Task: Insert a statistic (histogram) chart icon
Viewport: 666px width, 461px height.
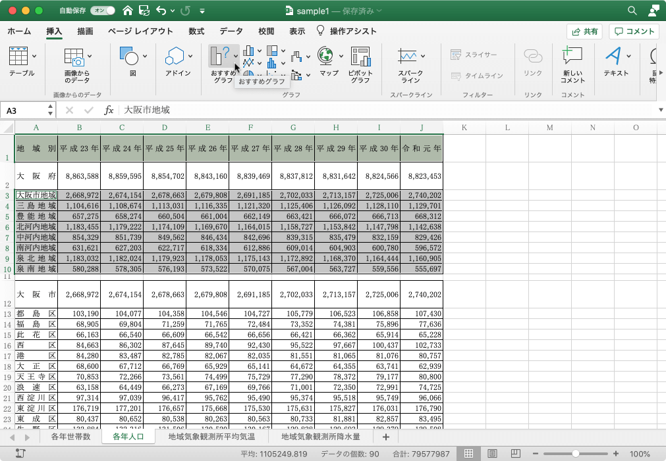Action: 272,63
